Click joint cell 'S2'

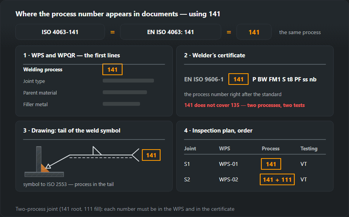(x=187, y=179)
